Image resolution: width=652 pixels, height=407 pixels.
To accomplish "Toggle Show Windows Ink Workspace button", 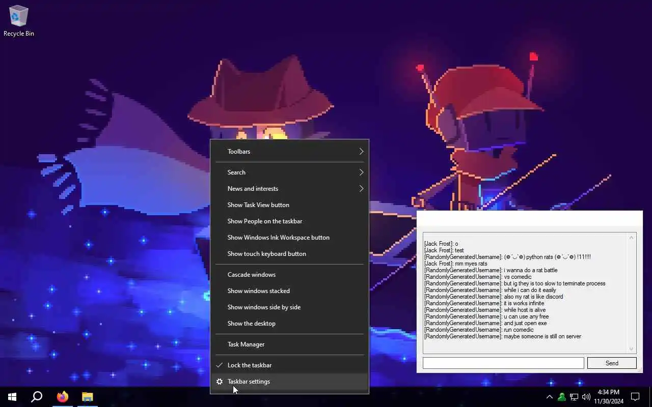I will pos(289,238).
